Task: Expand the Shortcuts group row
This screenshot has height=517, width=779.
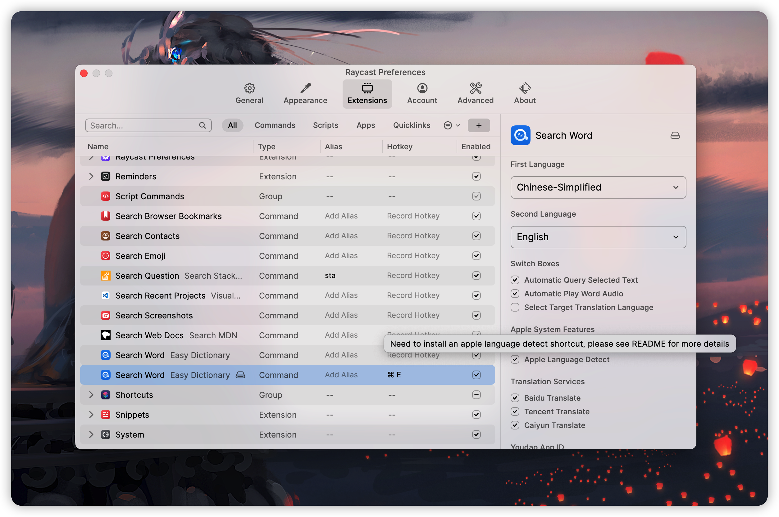Action: click(x=91, y=395)
